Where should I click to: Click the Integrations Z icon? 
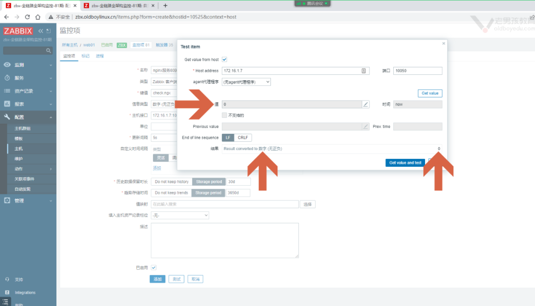pyautogui.click(x=7, y=292)
